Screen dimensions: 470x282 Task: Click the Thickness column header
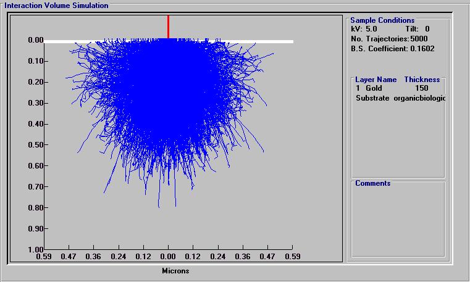pyautogui.click(x=422, y=80)
